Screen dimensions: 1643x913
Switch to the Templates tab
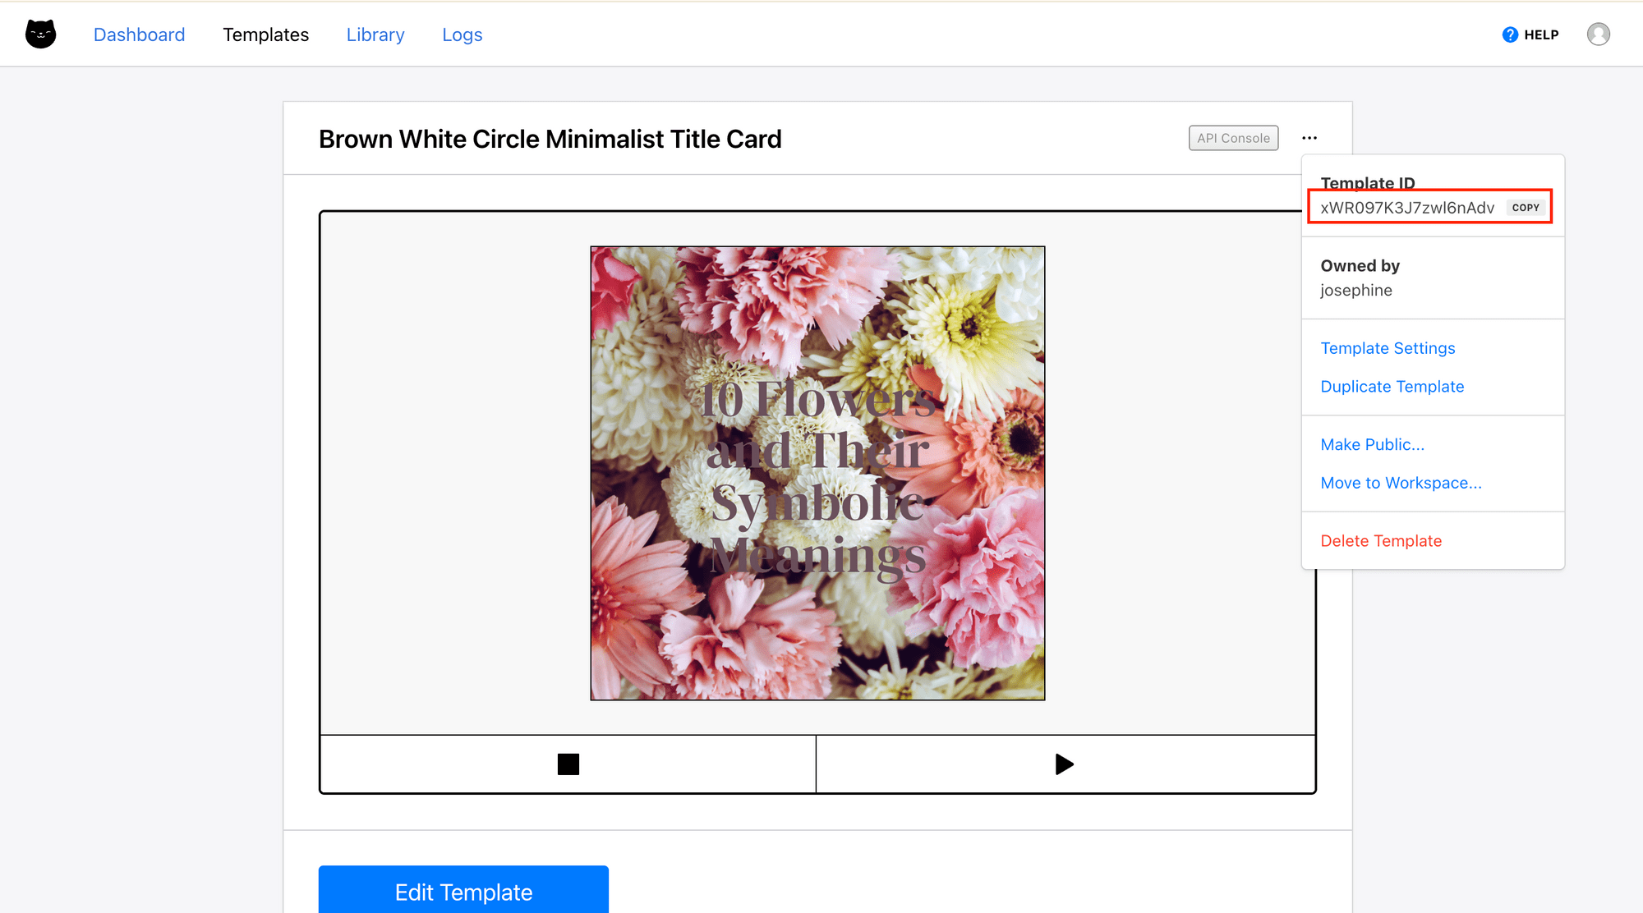265,34
